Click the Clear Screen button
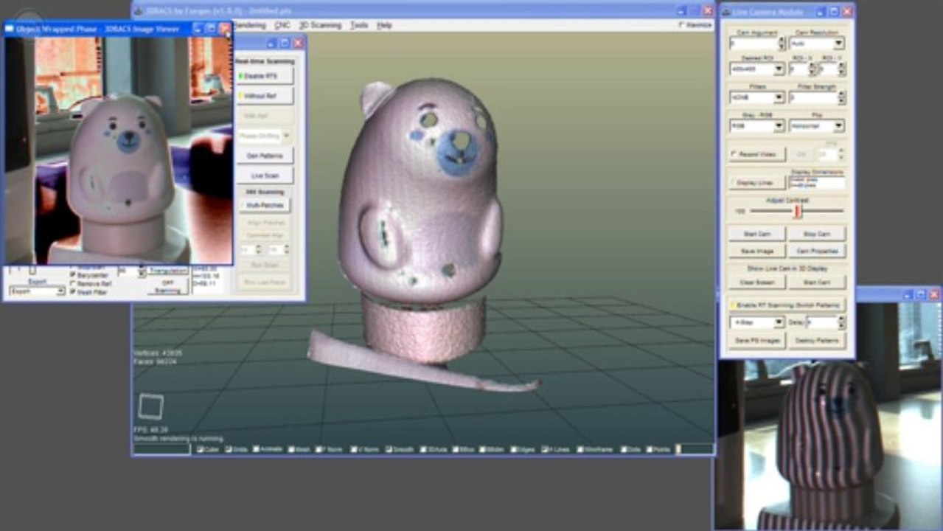The height and width of the screenshot is (531, 943). click(x=756, y=282)
